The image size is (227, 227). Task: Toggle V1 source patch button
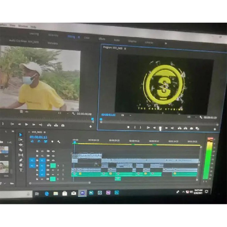[32, 160]
